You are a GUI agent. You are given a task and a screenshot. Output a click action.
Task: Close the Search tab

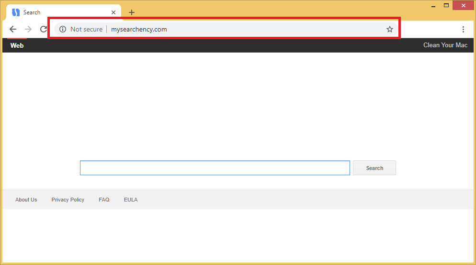coord(113,12)
